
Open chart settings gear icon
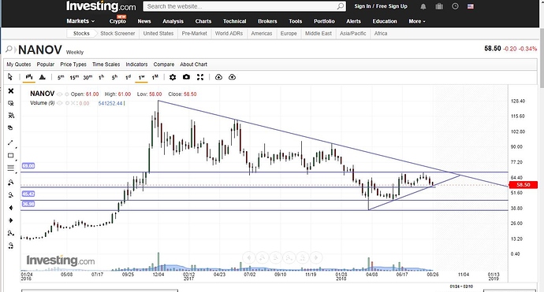tap(173, 77)
